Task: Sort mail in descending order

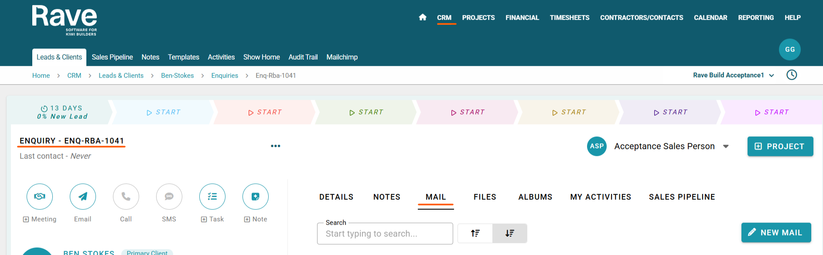Action: (509, 233)
